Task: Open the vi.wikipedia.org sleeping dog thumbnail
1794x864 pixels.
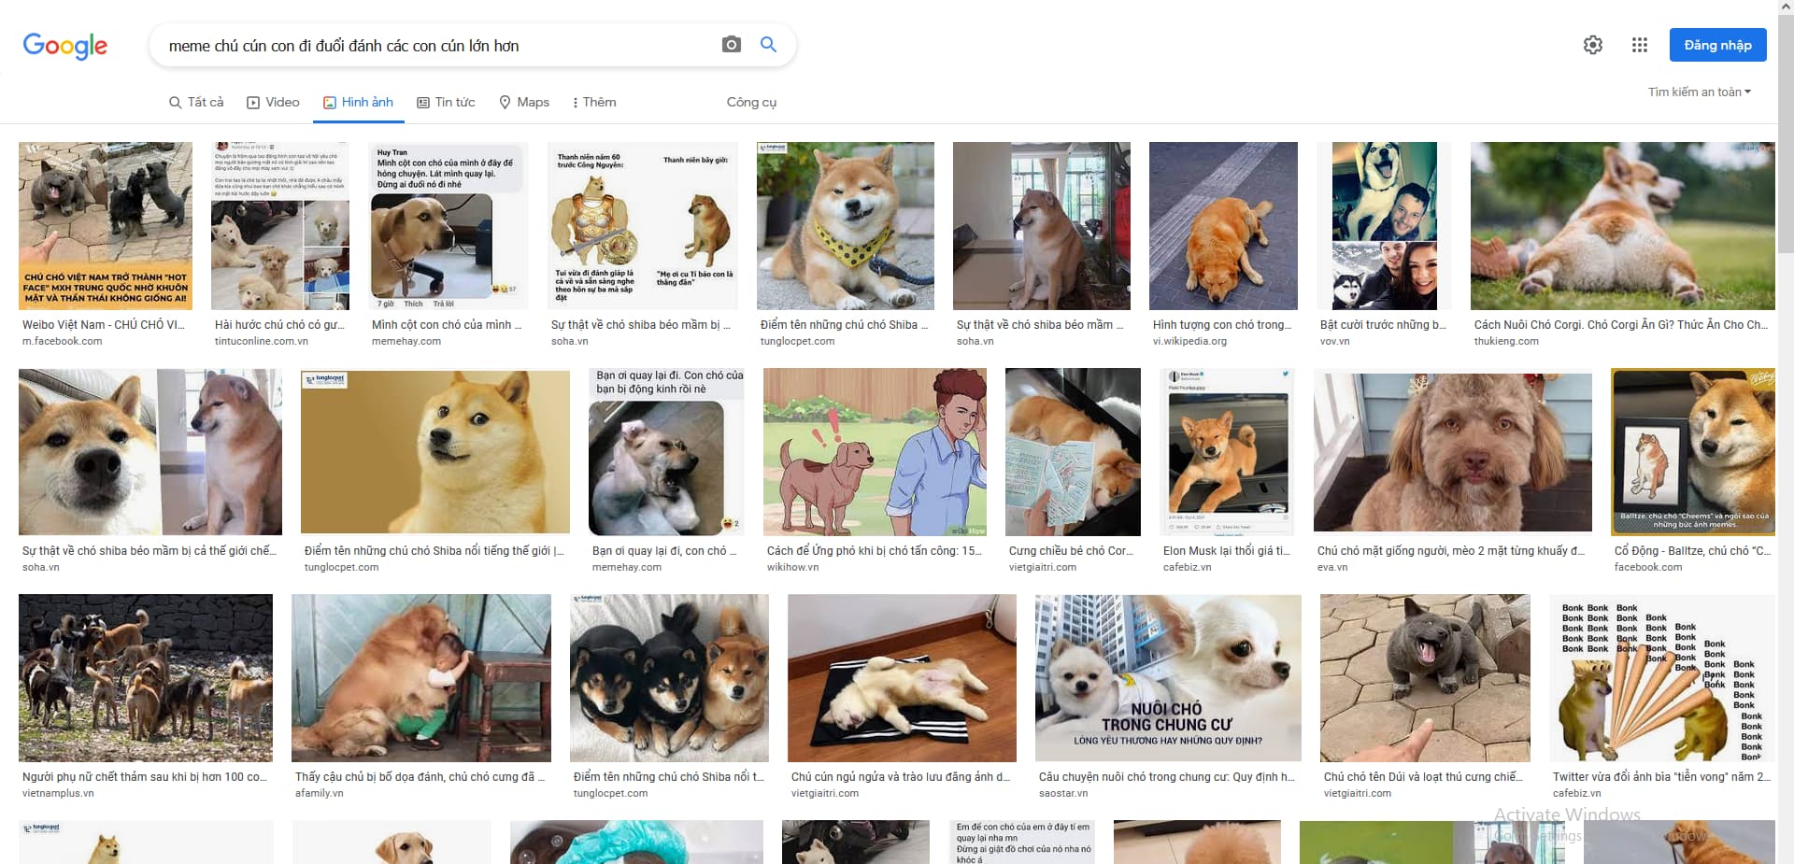Action: click(x=1223, y=226)
